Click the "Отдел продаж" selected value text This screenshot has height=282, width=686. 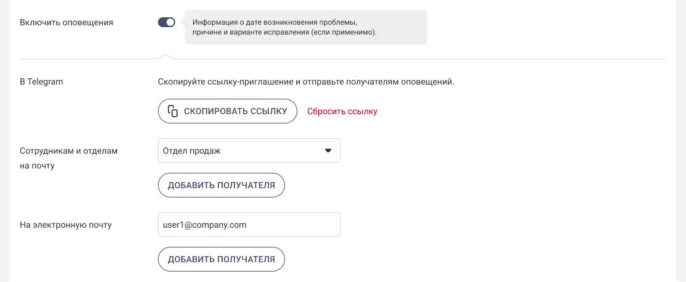(x=191, y=151)
